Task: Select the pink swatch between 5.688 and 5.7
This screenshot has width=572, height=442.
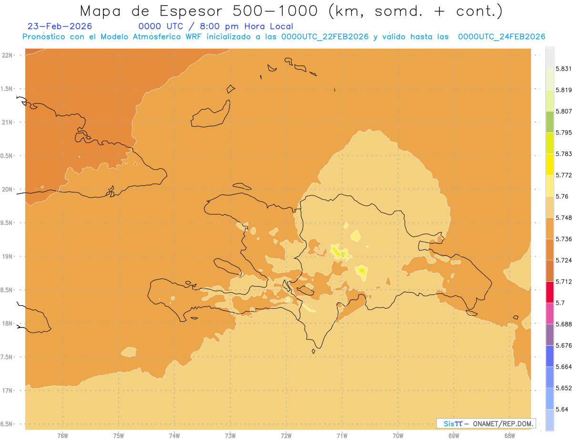Action: pos(550,313)
